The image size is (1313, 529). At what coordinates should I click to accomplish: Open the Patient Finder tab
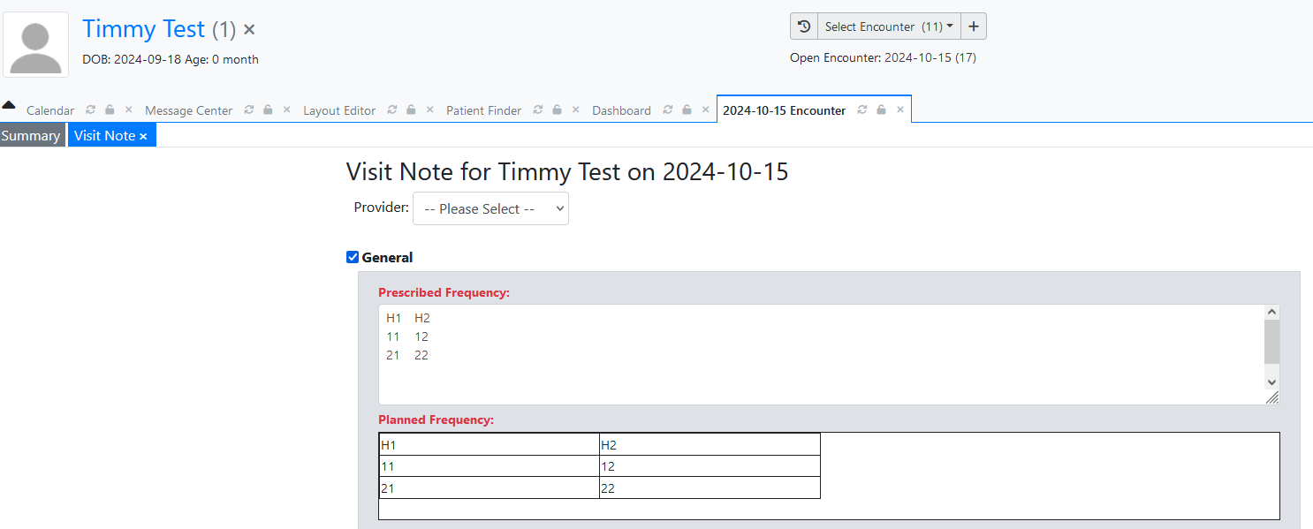point(483,110)
